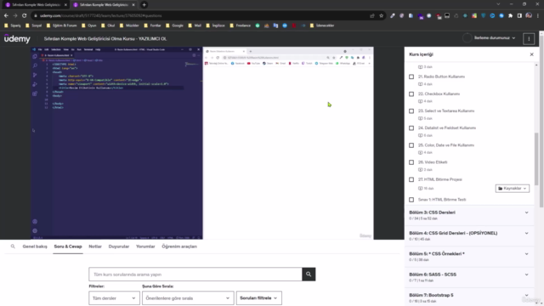Check lesson 23 Select ve Textarea Kullanımı
This screenshot has height=306, width=544.
(411, 111)
